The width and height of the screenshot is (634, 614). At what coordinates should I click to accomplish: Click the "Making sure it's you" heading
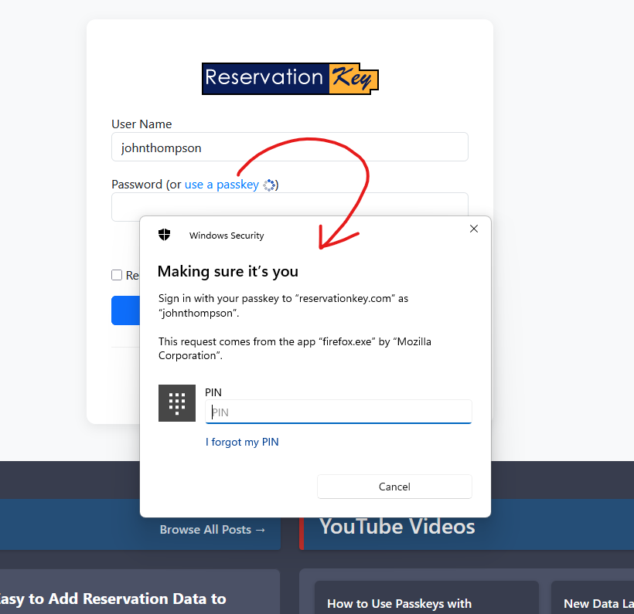tap(228, 271)
